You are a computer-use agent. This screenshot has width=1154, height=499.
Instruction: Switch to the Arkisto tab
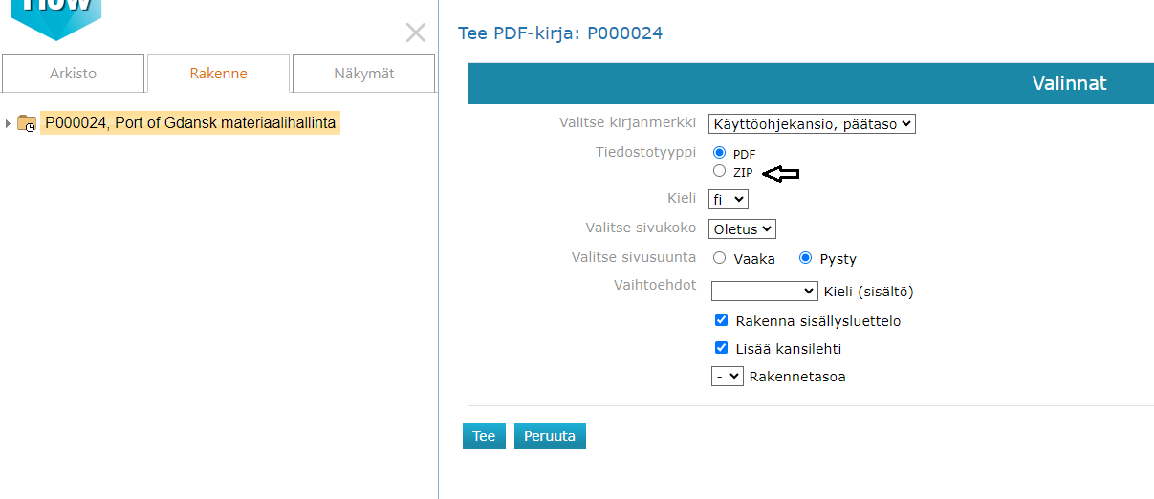(74, 74)
